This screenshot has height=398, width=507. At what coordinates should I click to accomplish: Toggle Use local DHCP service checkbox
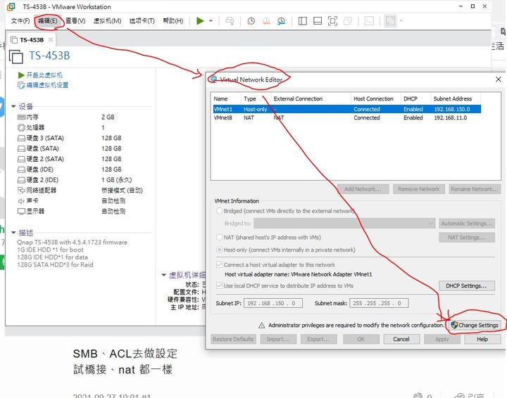[x=220, y=285]
